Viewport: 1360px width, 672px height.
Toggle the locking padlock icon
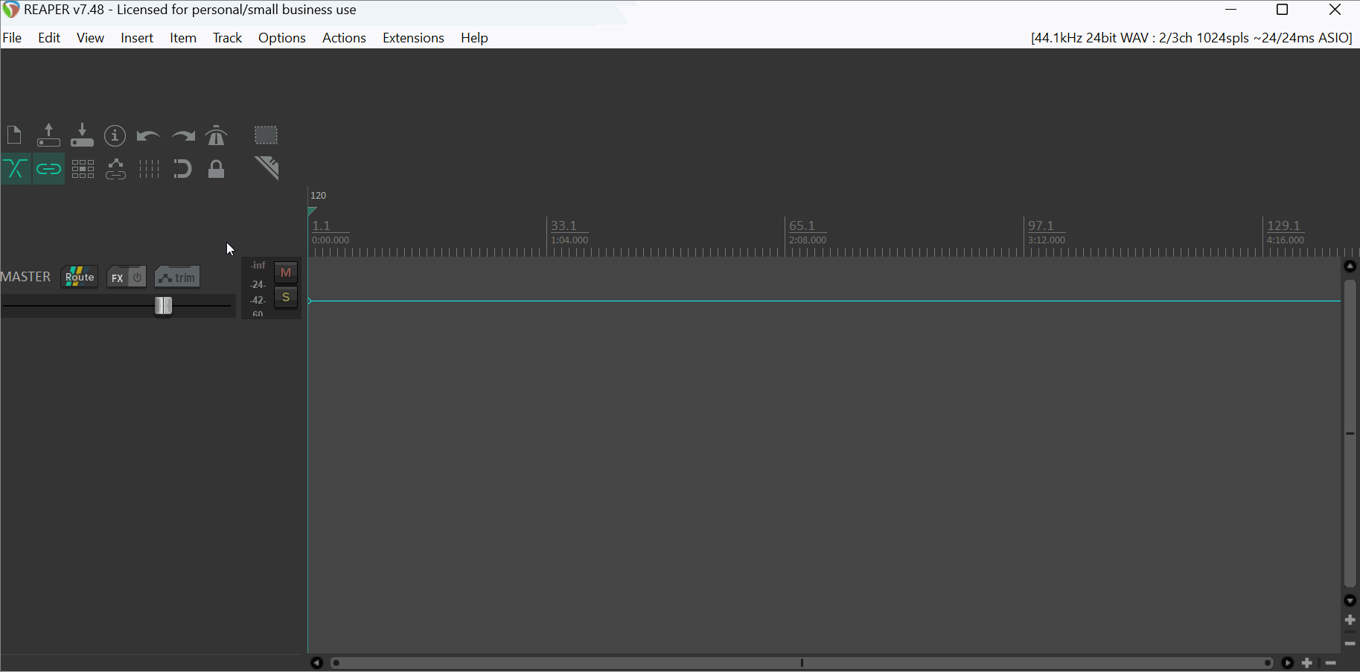[217, 169]
